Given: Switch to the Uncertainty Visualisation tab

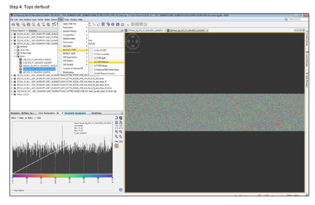Looking at the screenshot, I should (x=75, y=113).
